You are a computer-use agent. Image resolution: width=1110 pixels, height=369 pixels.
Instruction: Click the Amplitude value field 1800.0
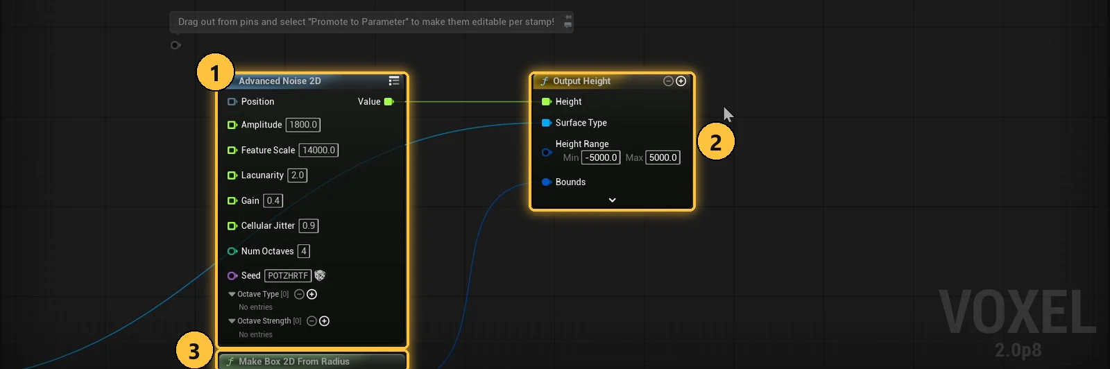click(x=303, y=125)
